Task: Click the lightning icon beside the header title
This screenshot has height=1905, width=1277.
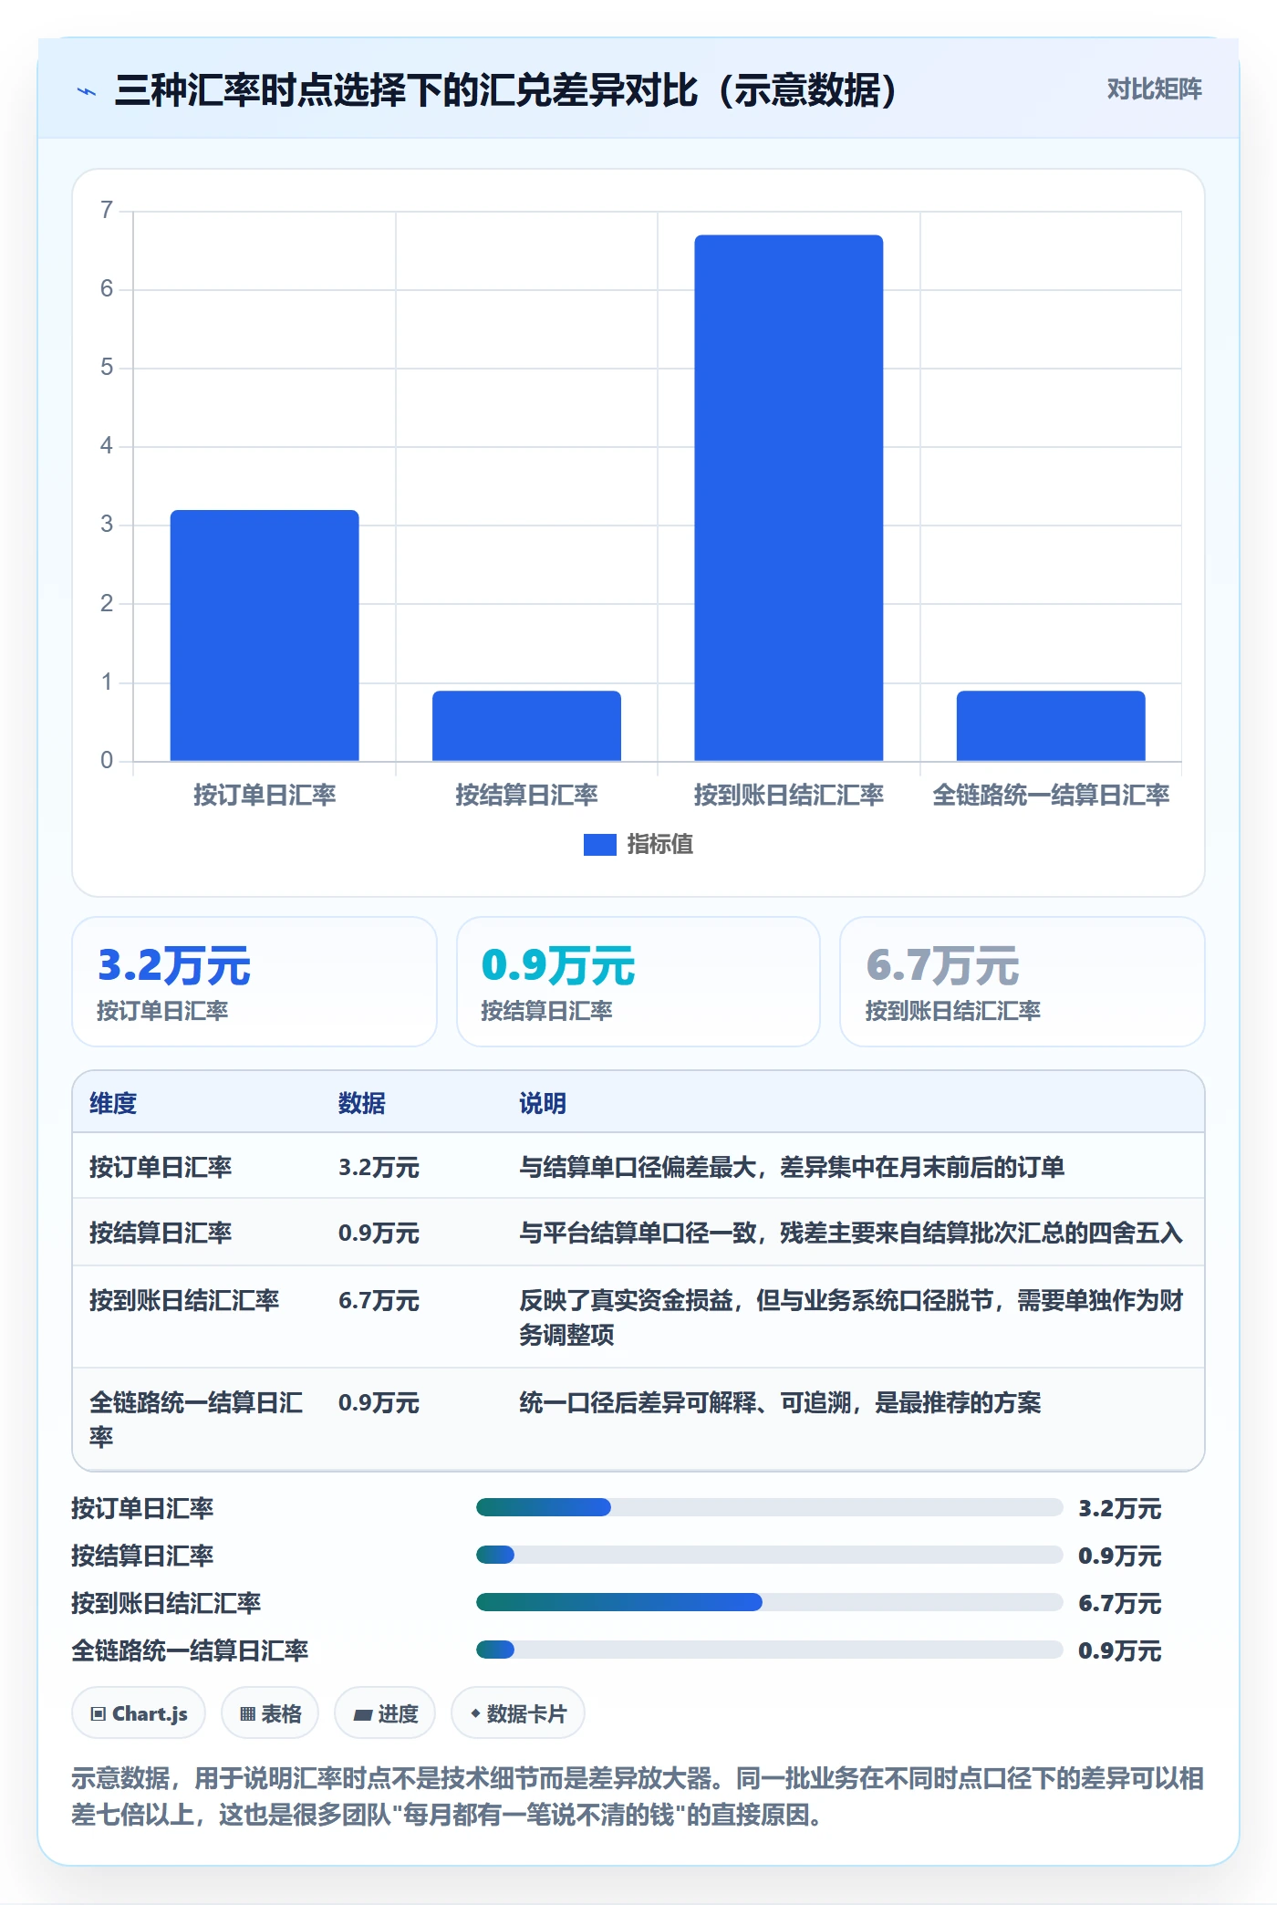Action: pos(87,91)
